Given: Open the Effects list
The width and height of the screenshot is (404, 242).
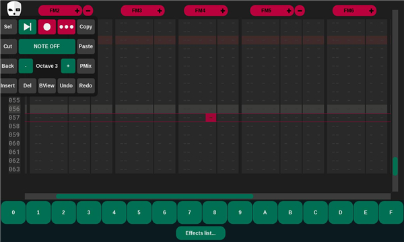Looking at the screenshot, I should tap(201, 233).
